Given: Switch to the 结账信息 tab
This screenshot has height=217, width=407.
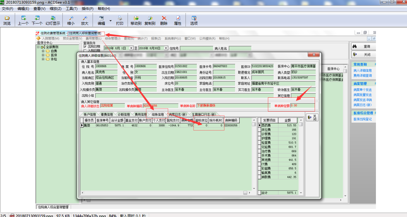Looking at the screenshot, I should 157,115.
